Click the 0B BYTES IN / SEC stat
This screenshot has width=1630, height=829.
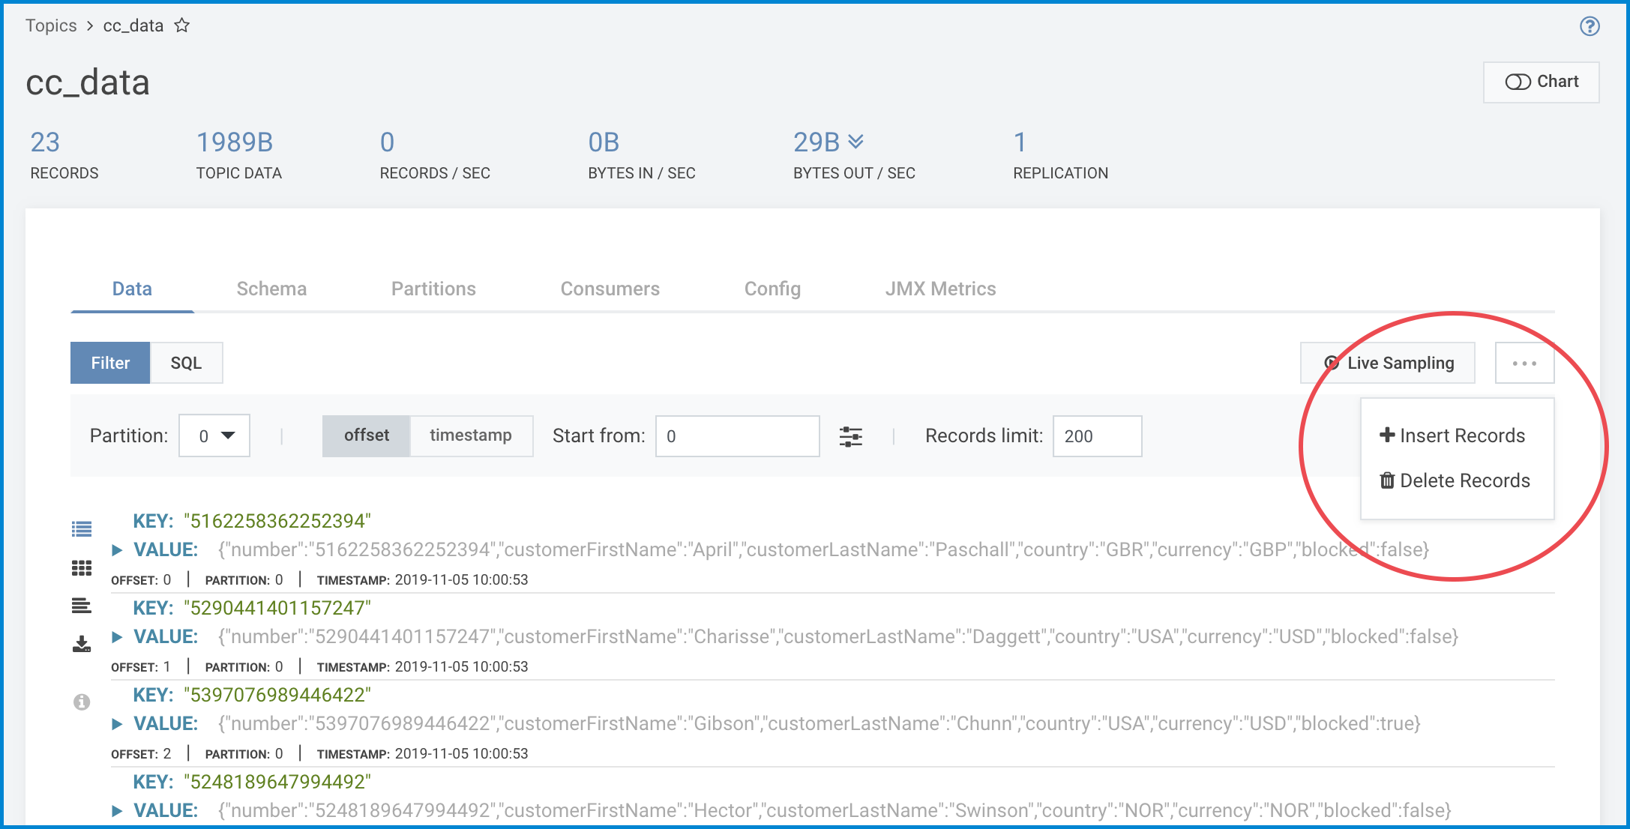point(642,155)
